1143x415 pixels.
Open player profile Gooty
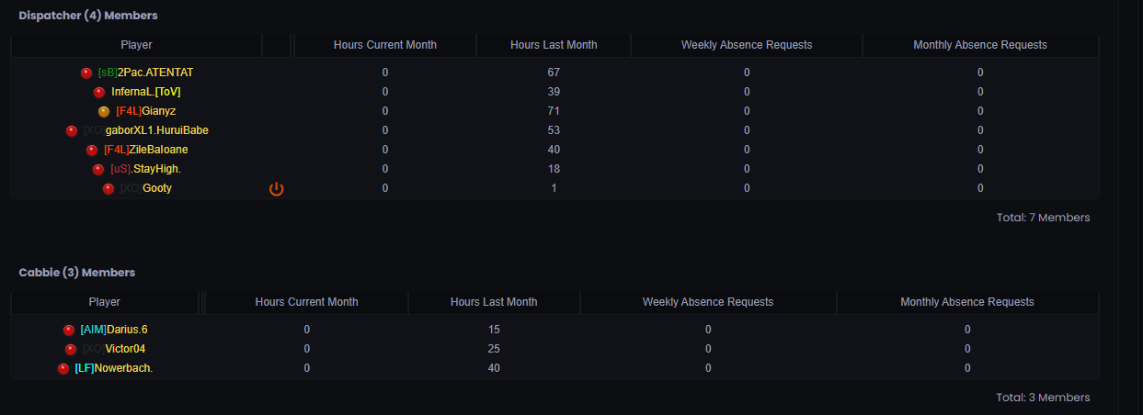click(145, 188)
